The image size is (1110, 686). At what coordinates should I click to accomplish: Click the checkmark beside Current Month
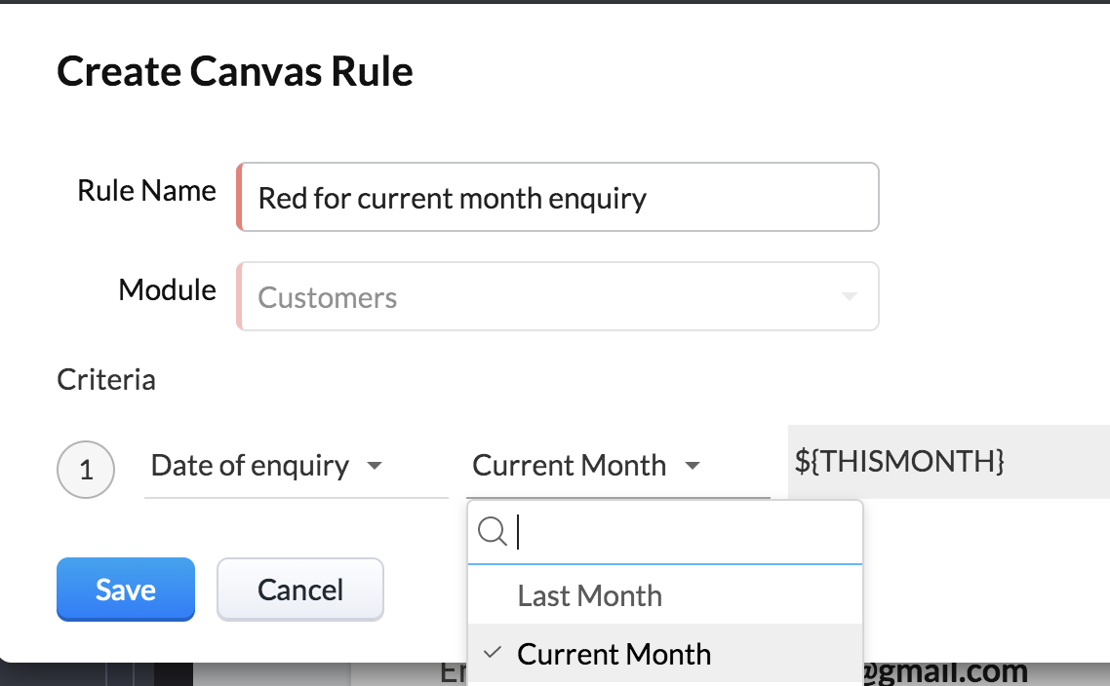(494, 654)
